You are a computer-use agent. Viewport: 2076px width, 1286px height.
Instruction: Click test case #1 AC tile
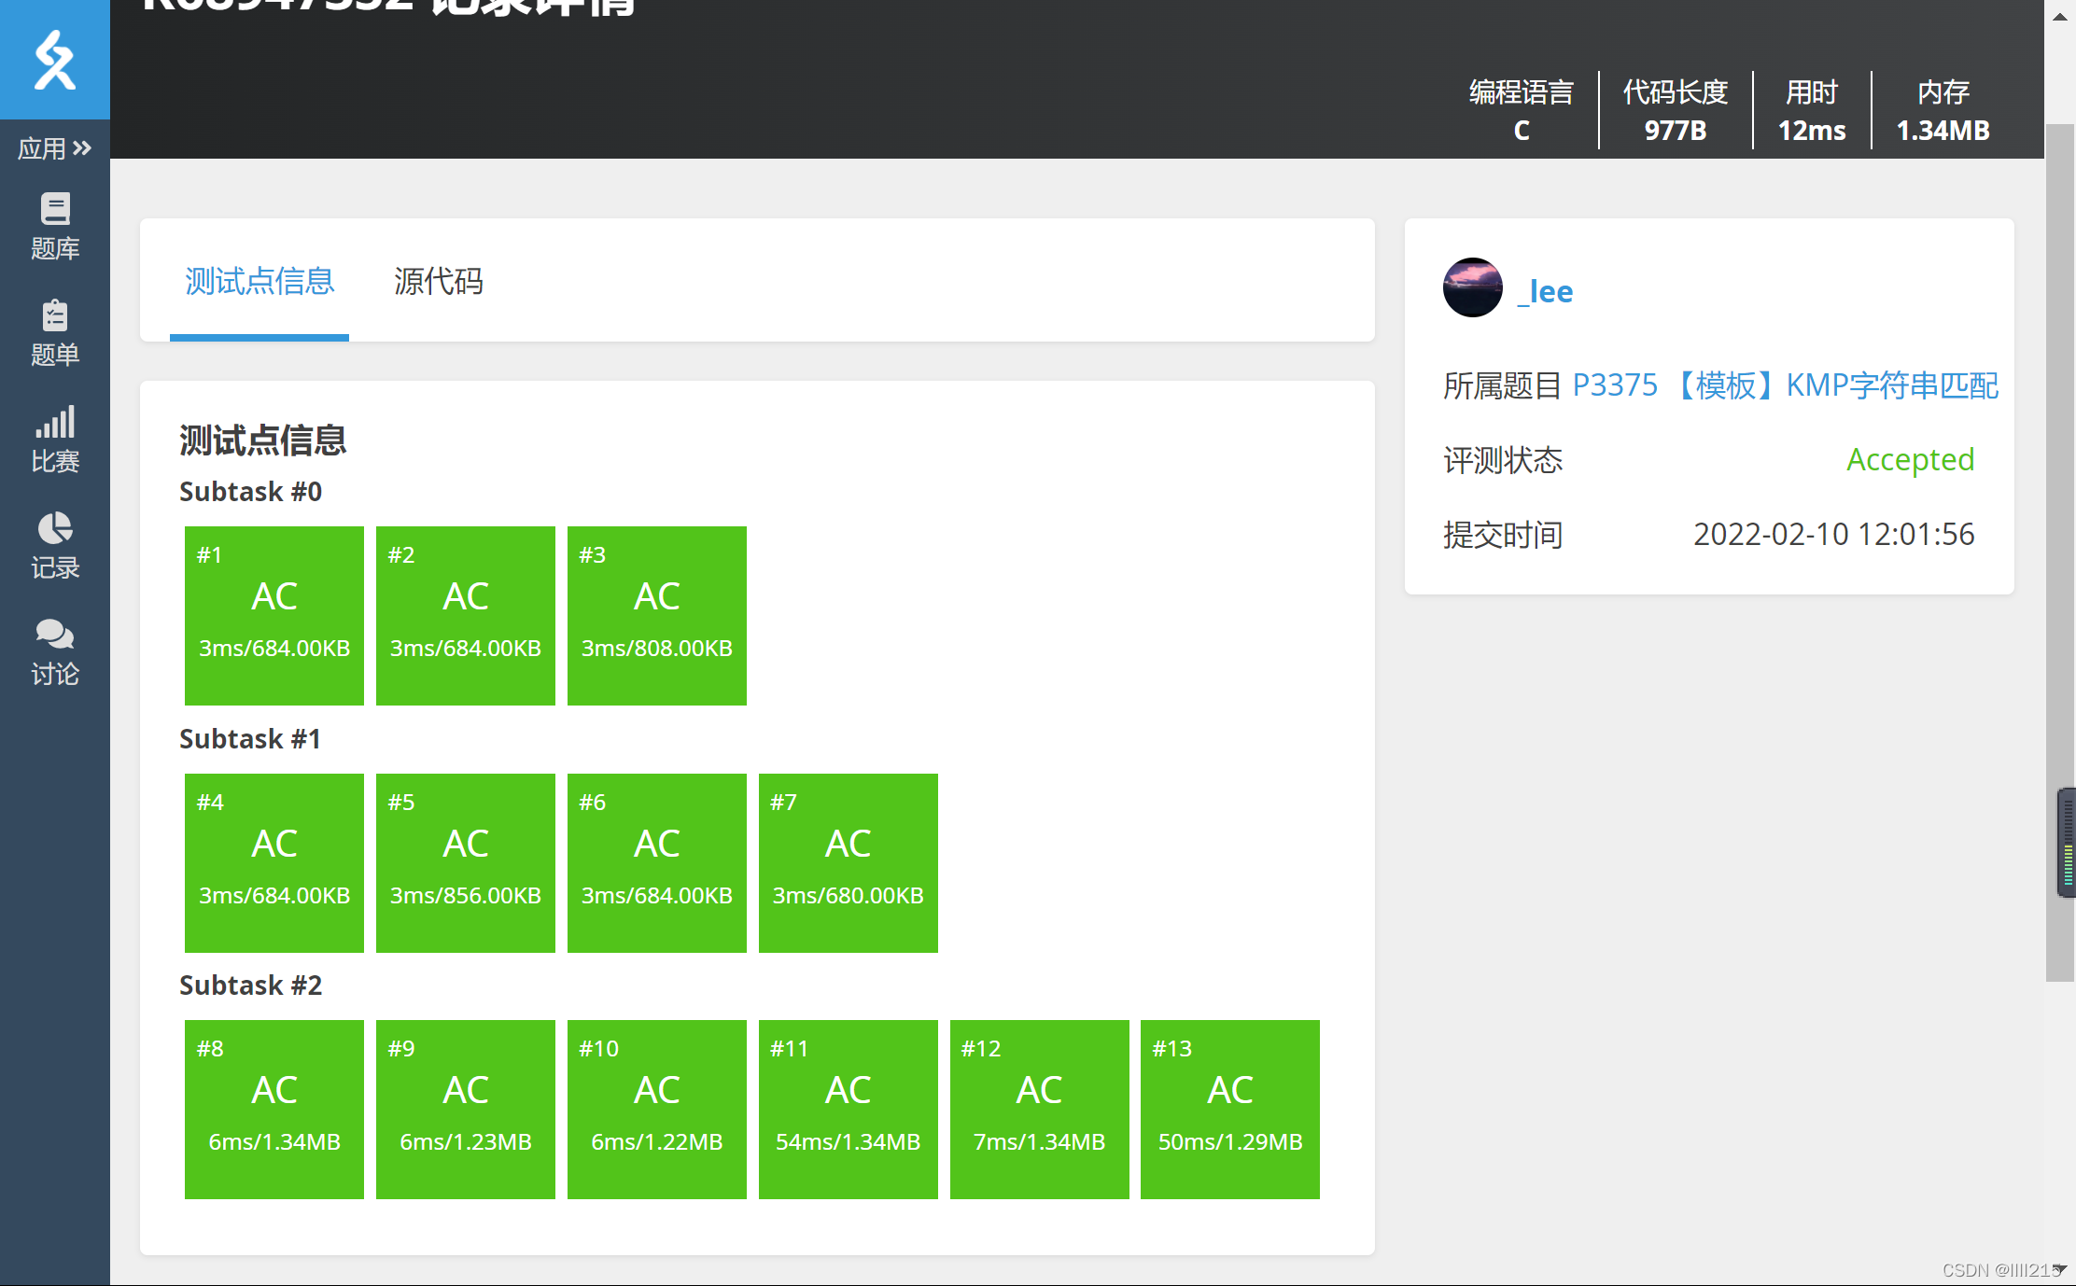pos(274,615)
